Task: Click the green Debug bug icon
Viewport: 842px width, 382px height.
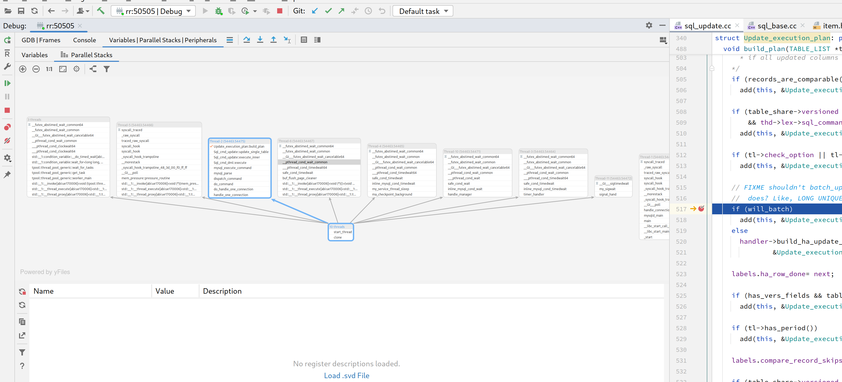Action: click(x=218, y=11)
